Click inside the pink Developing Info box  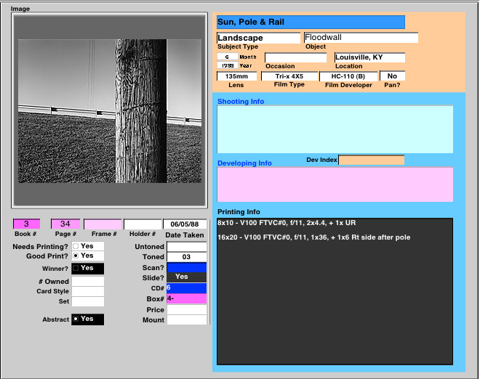coord(335,184)
